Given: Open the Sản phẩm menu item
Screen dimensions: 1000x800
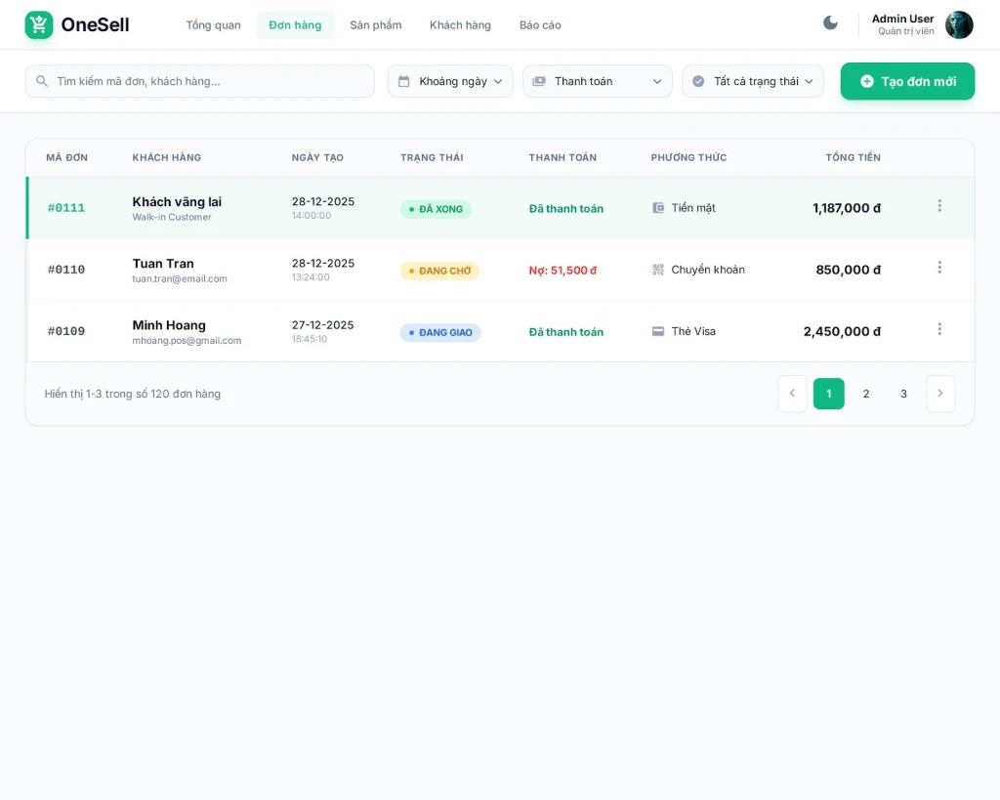Looking at the screenshot, I should [376, 25].
